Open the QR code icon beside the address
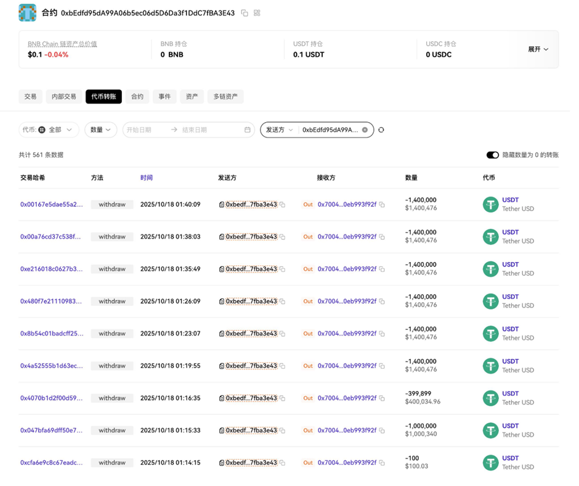 point(257,13)
